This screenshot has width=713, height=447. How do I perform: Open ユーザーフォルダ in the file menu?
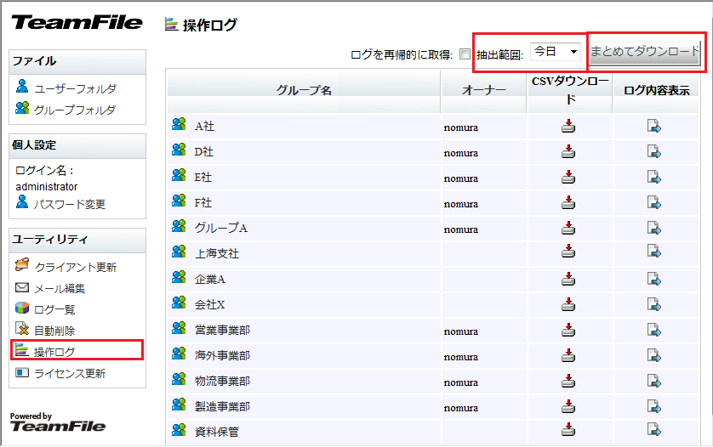[75, 88]
